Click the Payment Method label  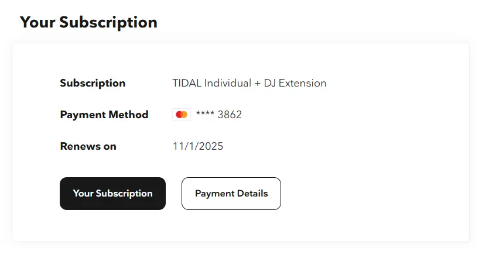tap(104, 115)
